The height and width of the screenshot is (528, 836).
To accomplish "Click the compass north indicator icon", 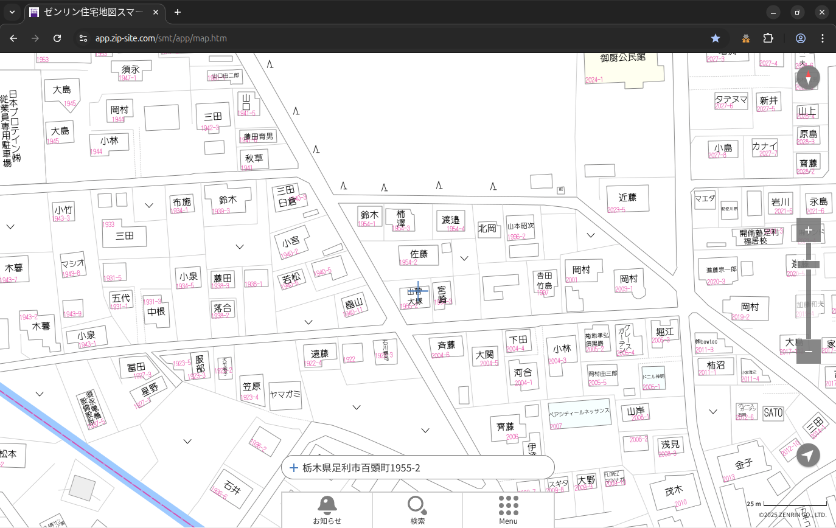I will pos(808,78).
